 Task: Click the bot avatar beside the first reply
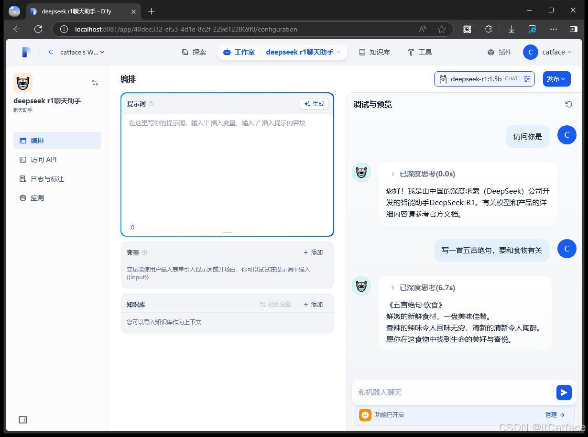pos(361,172)
